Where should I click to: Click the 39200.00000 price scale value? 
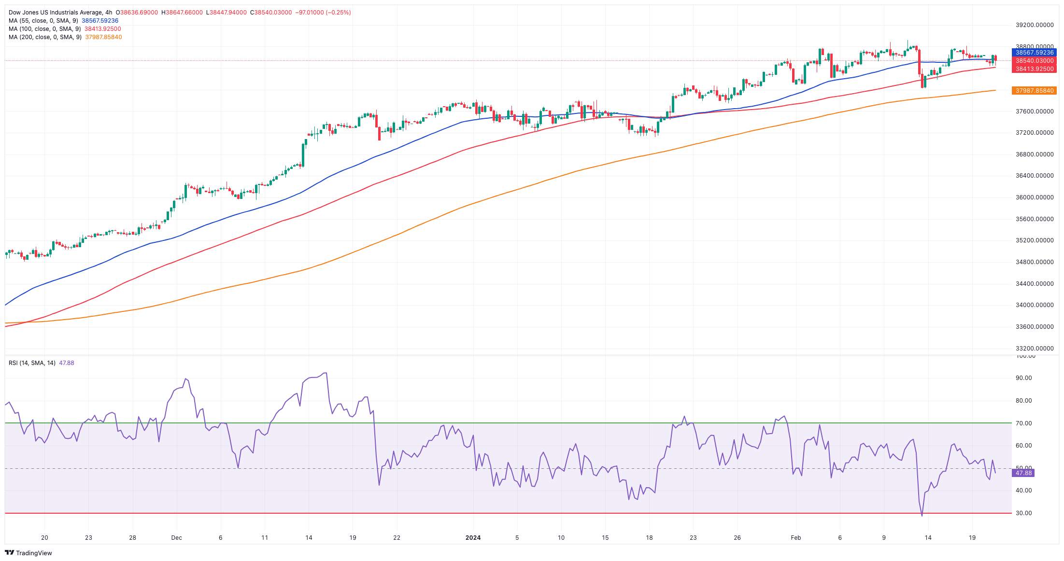1035,25
